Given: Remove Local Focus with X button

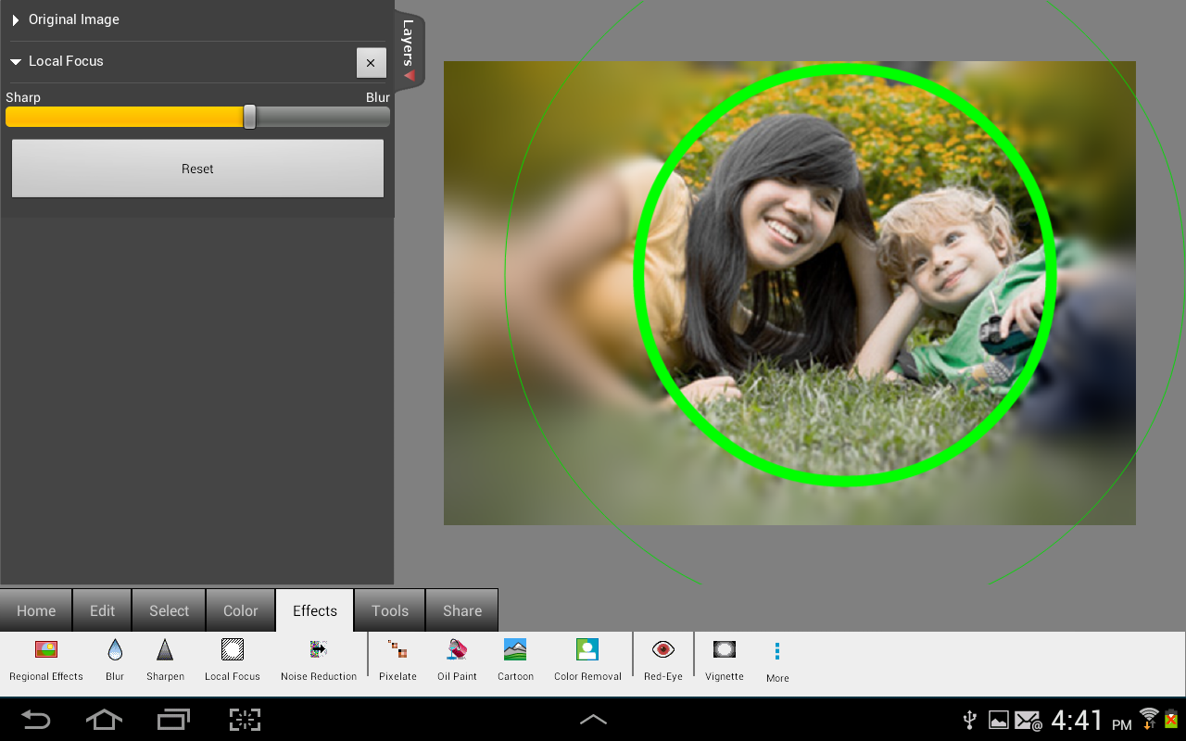Looking at the screenshot, I should pos(371,63).
